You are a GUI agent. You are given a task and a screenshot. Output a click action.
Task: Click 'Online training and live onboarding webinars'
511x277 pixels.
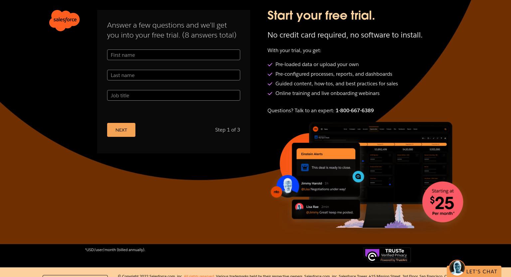click(x=327, y=93)
